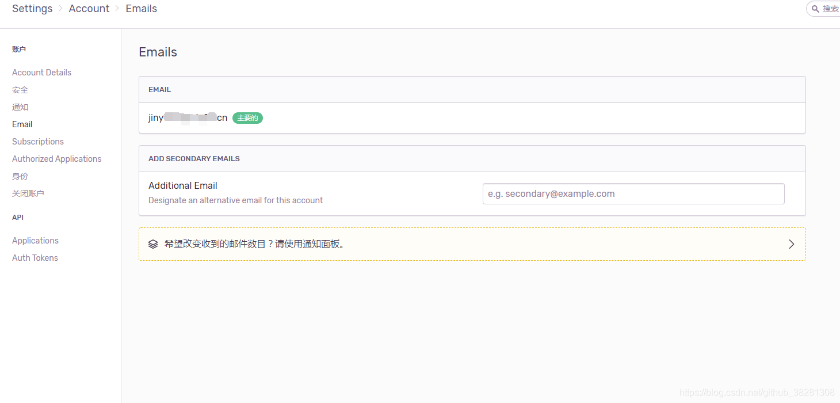This screenshot has height=403, width=840.
Task: Click the Emails page heading
Action: click(158, 52)
